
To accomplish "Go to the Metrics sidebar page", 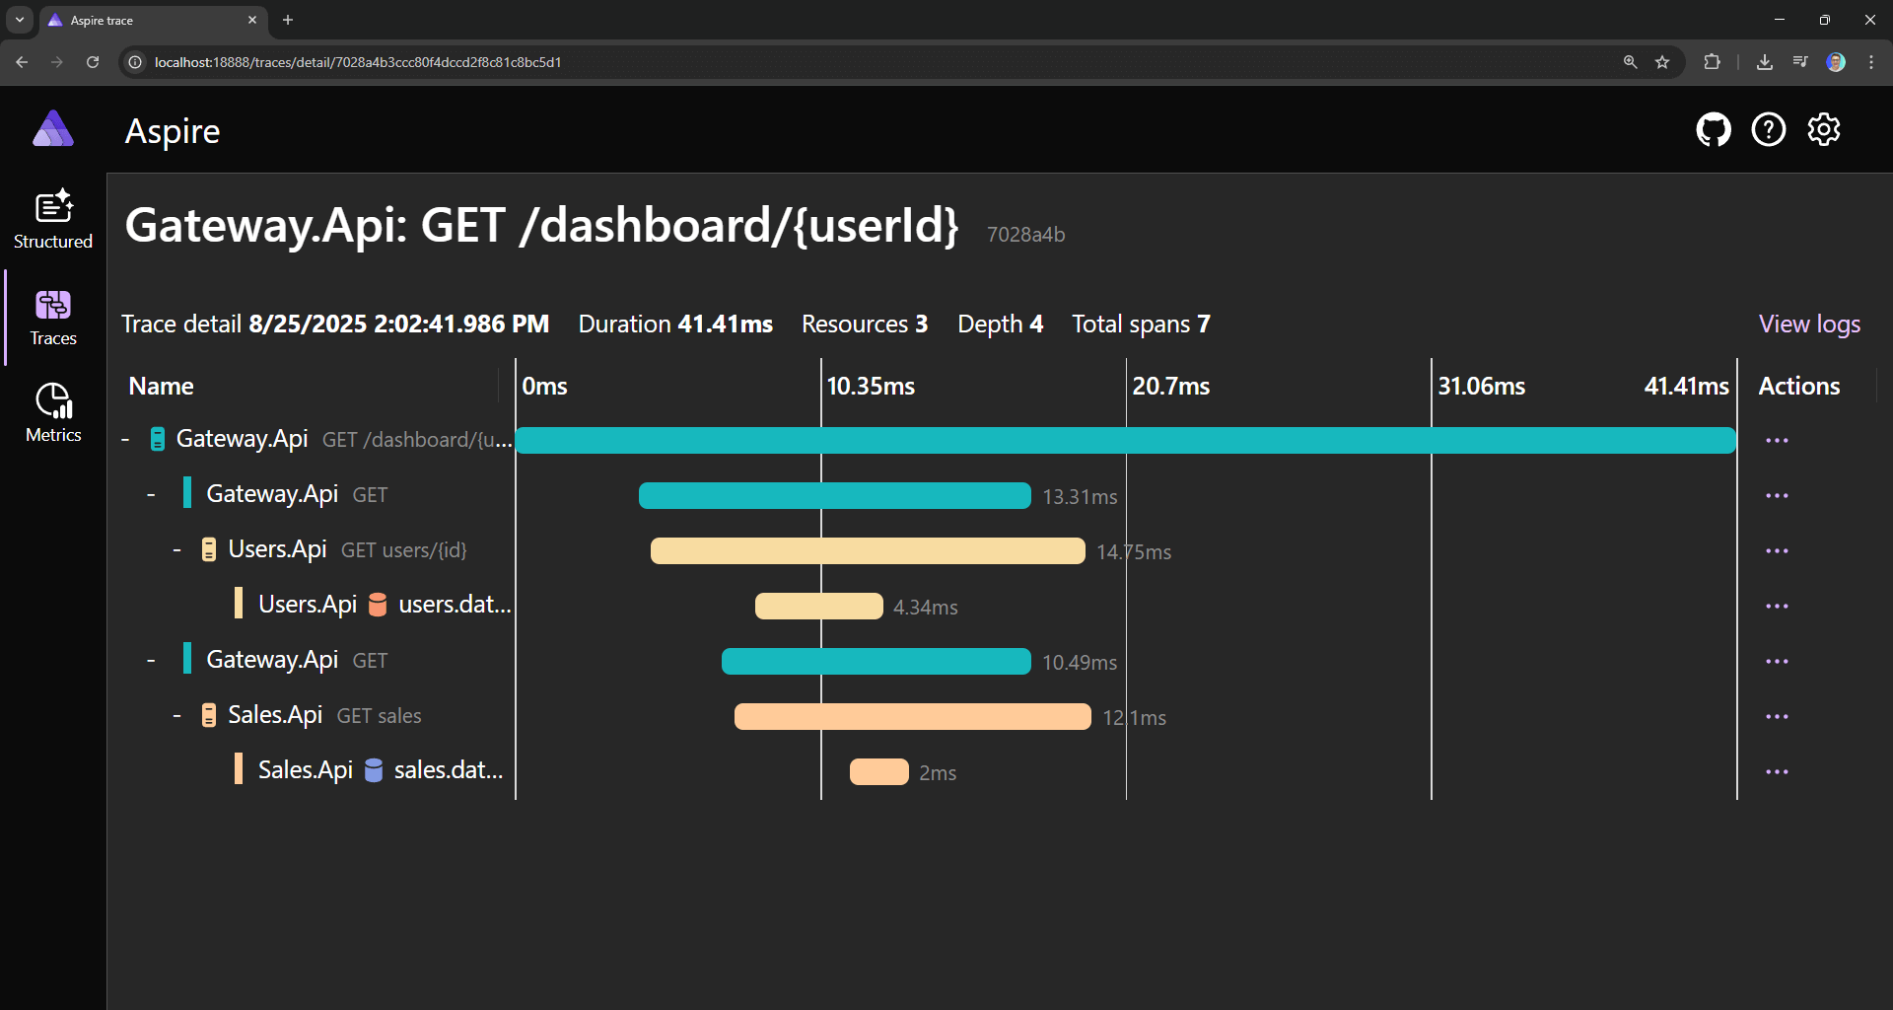I will pos(53,413).
